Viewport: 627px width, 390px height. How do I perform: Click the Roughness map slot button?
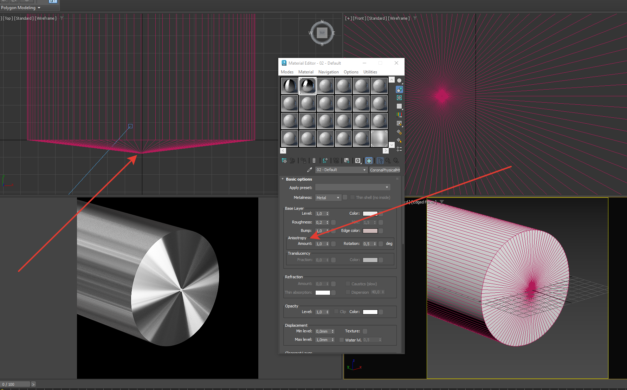pyautogui.click(x=333, y=222)
